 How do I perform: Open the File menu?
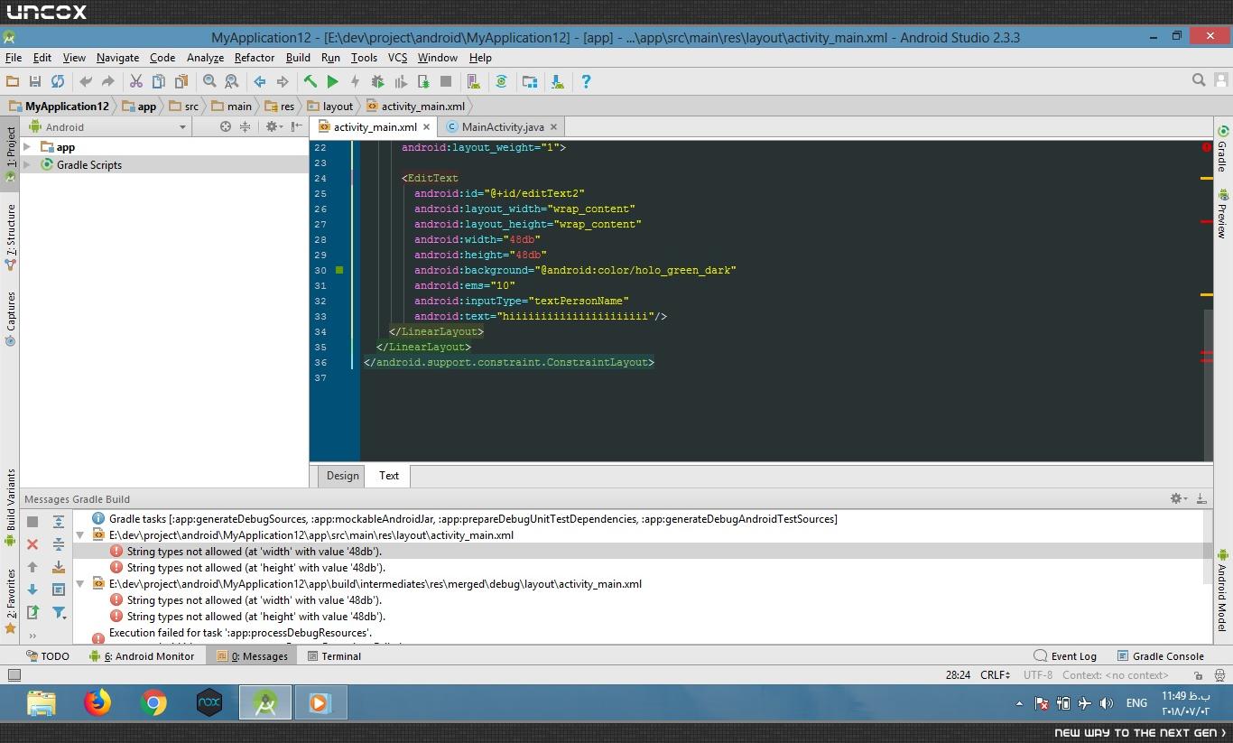[14, 57]
